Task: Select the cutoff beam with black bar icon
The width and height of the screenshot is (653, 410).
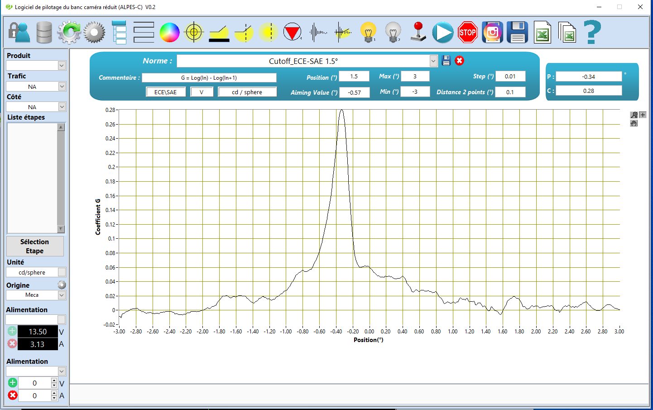Action: coord(219,34)
